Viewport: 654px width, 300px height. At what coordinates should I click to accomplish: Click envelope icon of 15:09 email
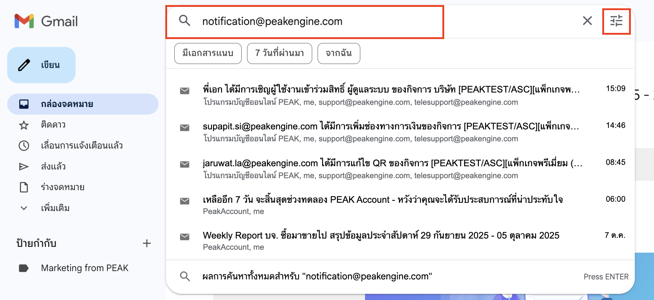tap(185, 91)
